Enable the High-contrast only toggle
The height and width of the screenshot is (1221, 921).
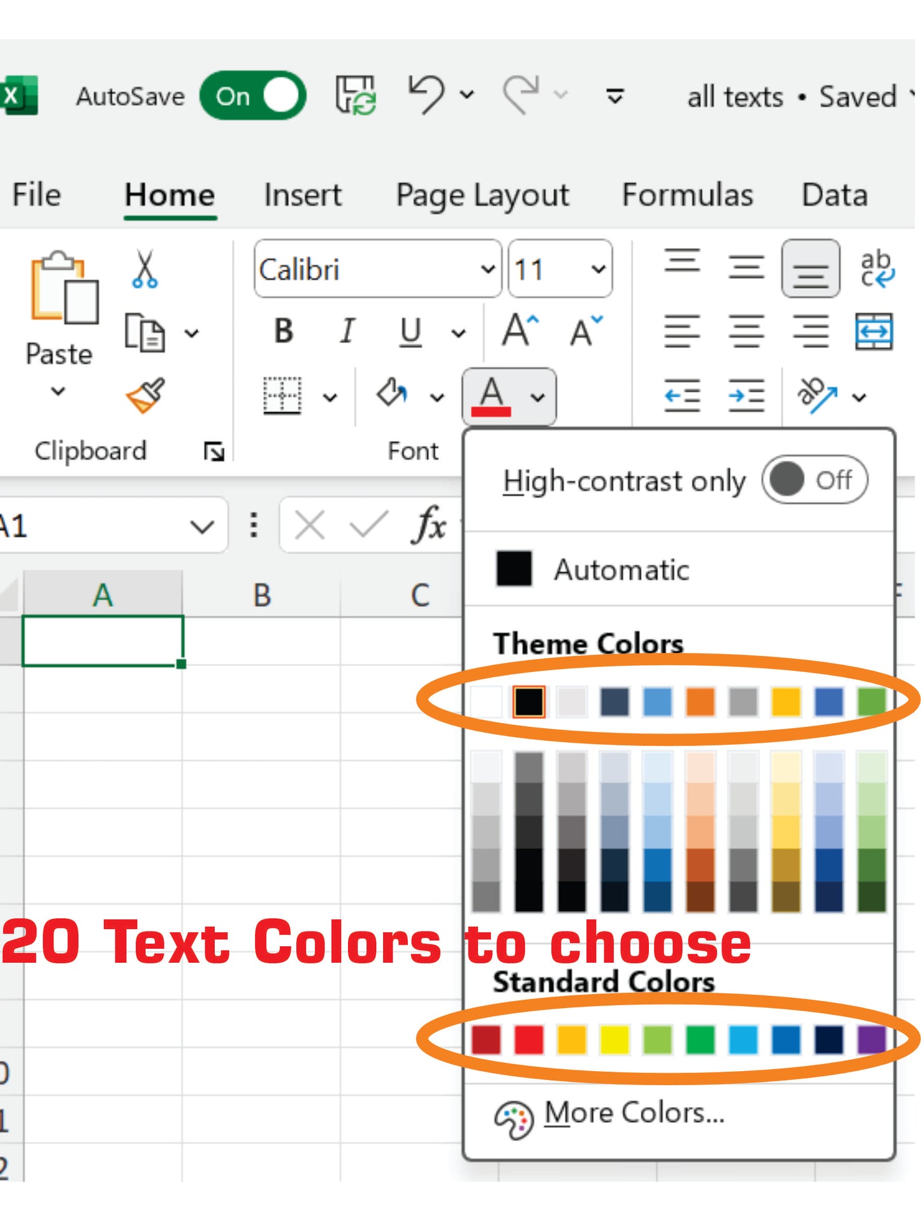tap(814, 480)
